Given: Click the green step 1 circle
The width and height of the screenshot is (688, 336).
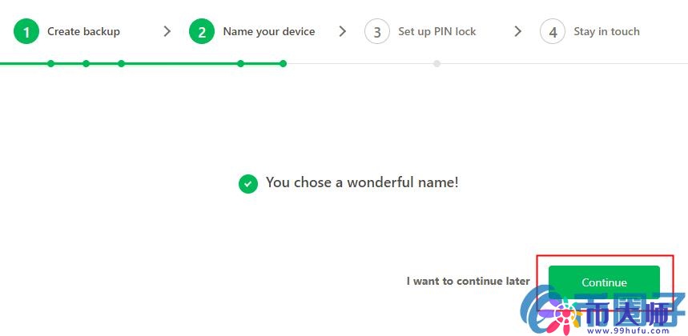Looking at the screenshot, I should (x=26, y=31).
